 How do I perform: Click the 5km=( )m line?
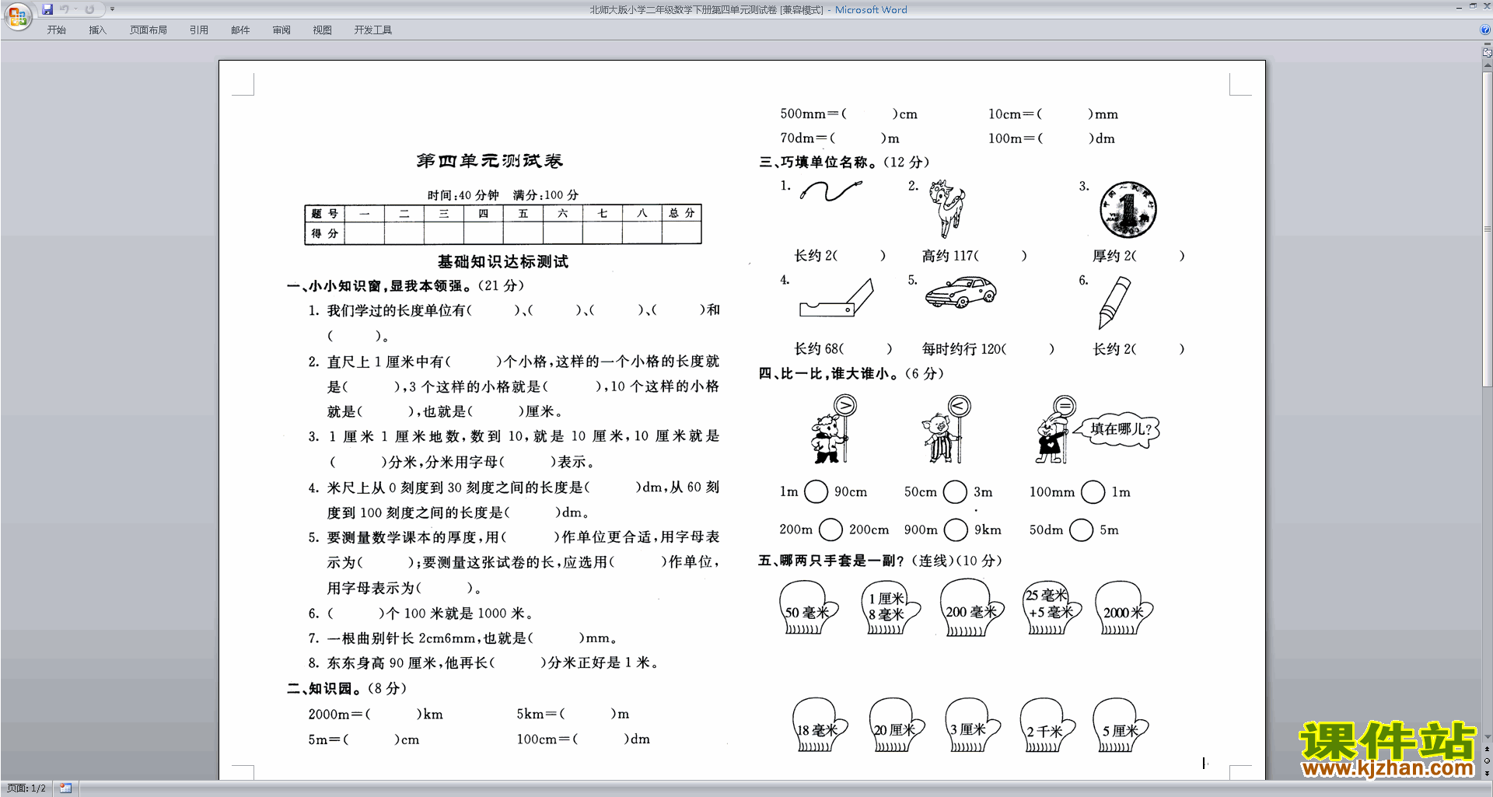pos(573,714)
